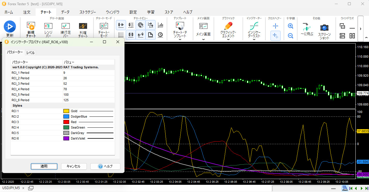Click the 利確チャート icon

tap(83, 26)
